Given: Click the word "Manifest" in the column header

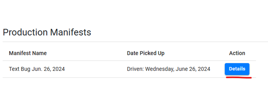Looking at the screenshot, I should (20, 53).
